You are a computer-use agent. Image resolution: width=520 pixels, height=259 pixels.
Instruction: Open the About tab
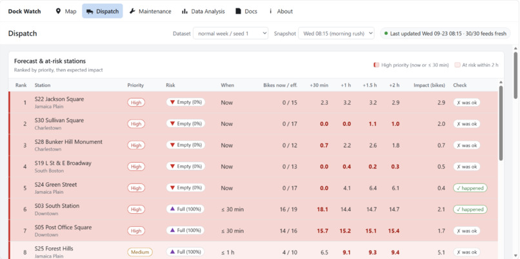[281, 11]
